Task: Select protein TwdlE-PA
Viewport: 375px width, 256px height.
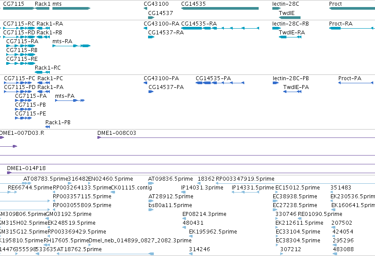Action: [x=292, y=92]
